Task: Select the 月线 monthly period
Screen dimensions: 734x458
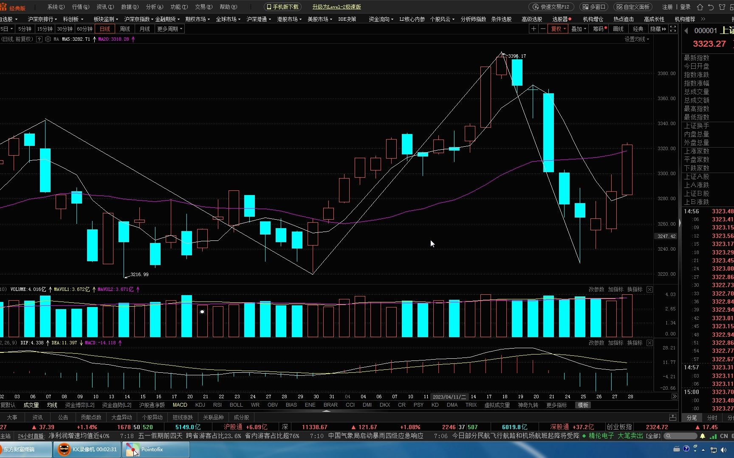Action: 145,29
